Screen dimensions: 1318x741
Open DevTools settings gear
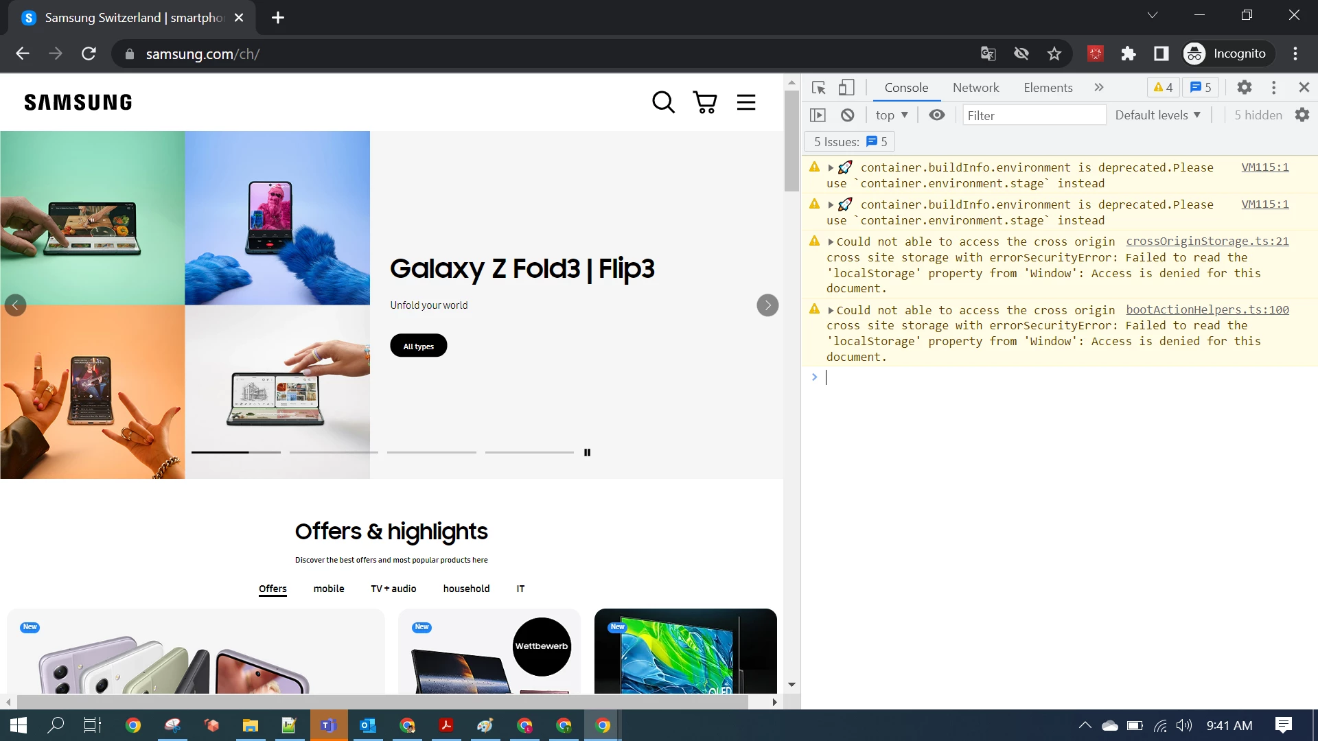pyautogui.click(x=1244, y=87)
